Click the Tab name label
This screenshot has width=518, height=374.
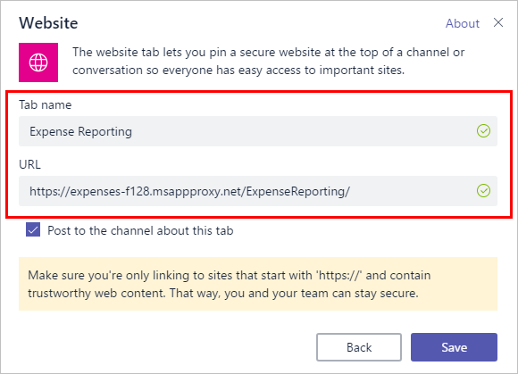click(46, 104)
